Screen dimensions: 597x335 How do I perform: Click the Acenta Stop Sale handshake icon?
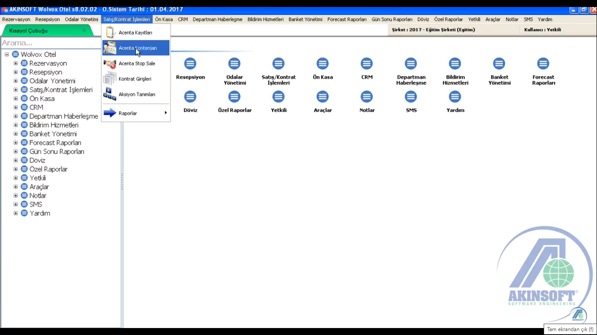(x=110, y=64)
